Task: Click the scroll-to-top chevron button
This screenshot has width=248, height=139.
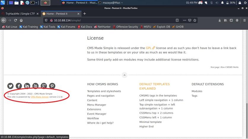Action: (x=124, y=75)
